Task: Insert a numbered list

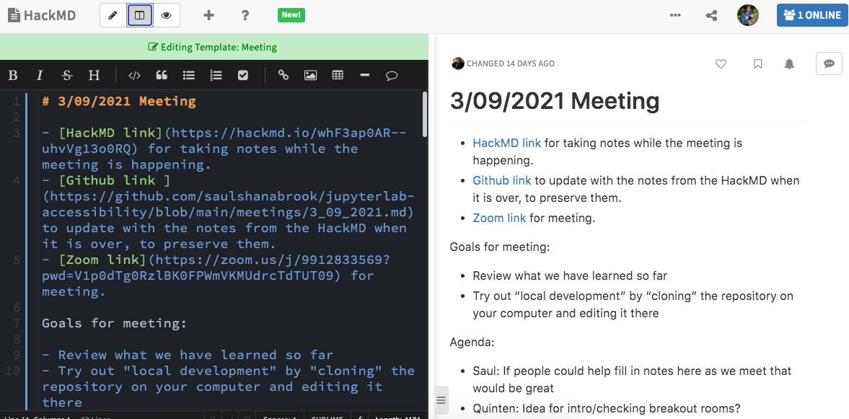Action: 216,75
